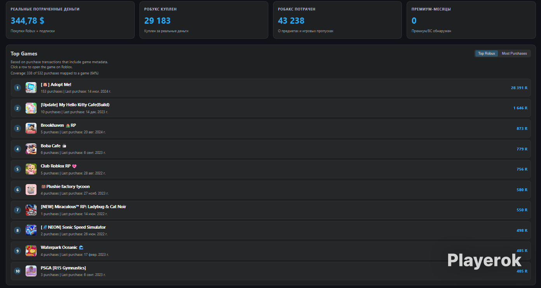Click the Premium months stat card
The height and width of the screenshot is (288, 541).
471,20
